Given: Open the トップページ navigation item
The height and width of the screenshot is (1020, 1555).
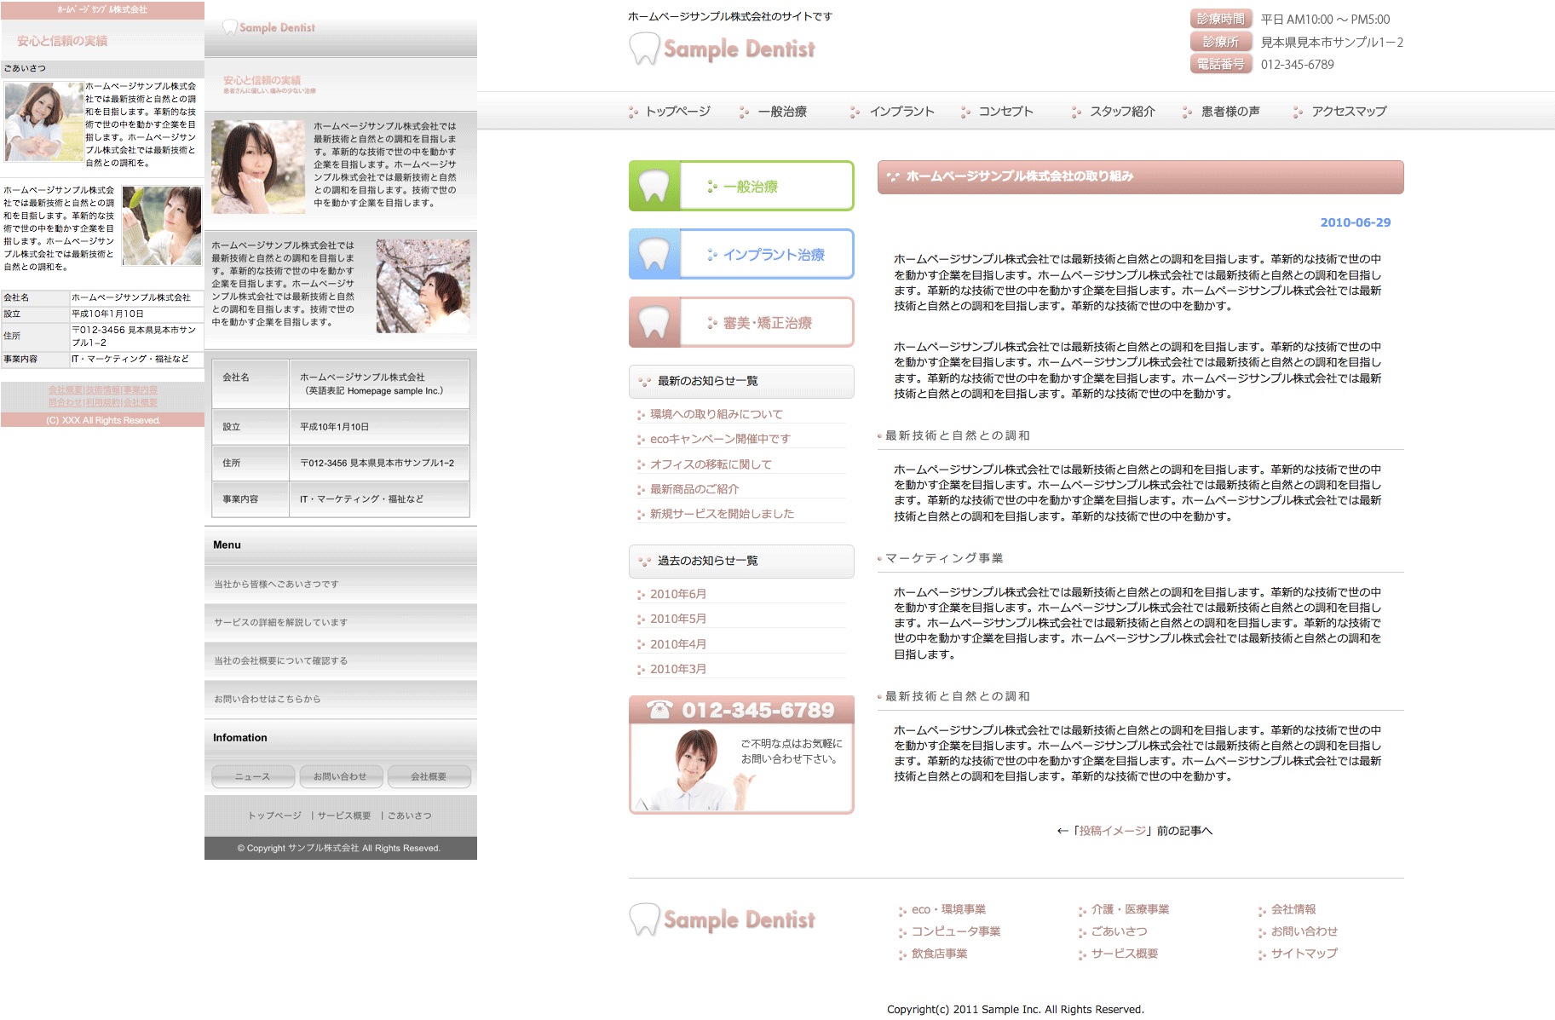Looking at the screenshot, I should [677, 112].
